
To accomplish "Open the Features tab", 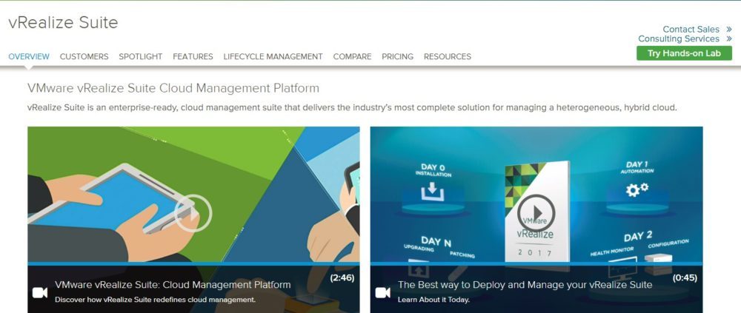I will tap(193, 57).
